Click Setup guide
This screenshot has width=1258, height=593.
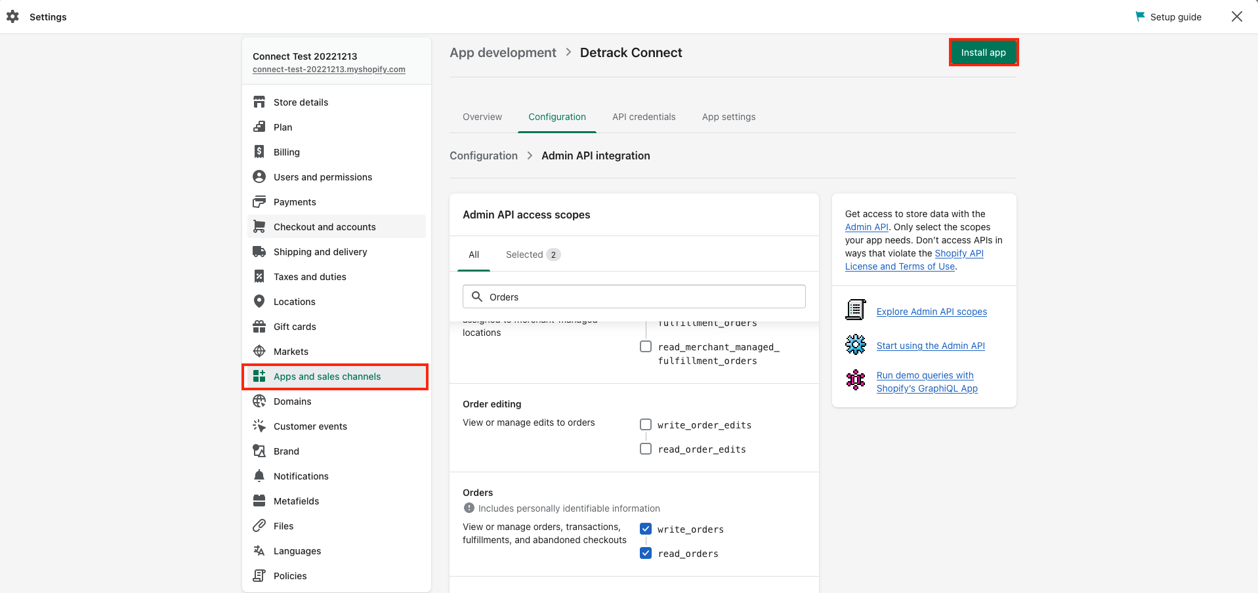tap(1168, 17)
